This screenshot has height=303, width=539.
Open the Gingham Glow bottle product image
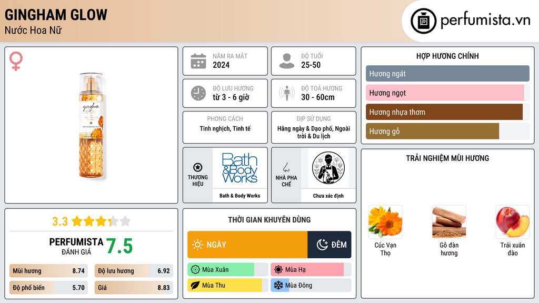tap(91, 126)
